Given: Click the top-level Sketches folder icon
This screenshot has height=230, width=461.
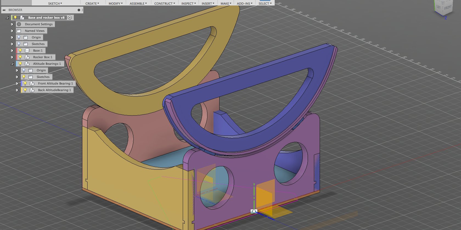Looking at the screenshot, I should click(26, 44).
